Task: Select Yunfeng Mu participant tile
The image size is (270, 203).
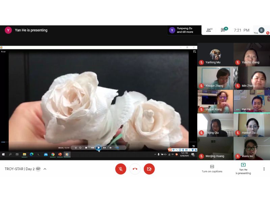Action: (x=215, y=54)
